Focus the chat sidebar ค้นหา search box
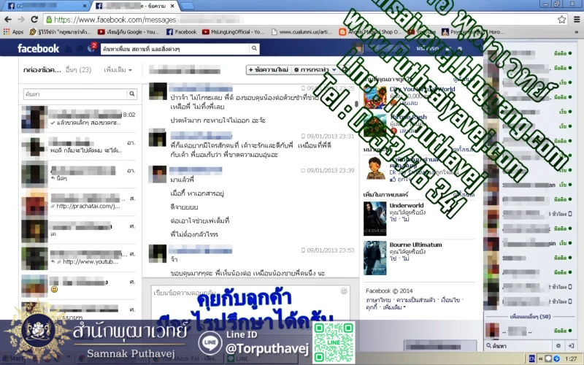 click(x=518, y=346)
